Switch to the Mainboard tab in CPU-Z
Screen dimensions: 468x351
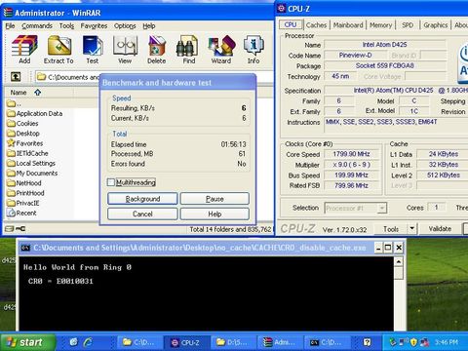point(348,25)
